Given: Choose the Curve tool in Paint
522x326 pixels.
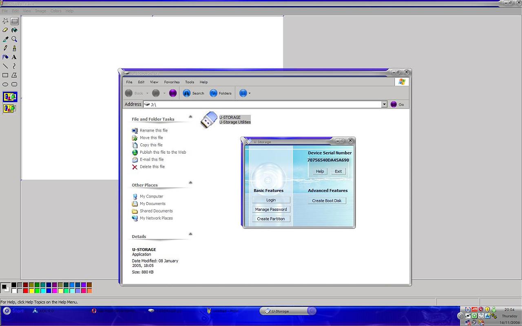Looking at the screenshot, I should click(x=14, y=66).
